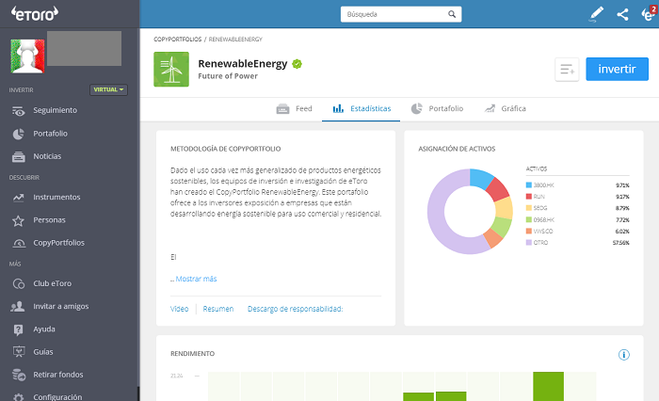Viewport: 659px width, 401px height.
Task: Click the Noticias printer icon
Action: coord(18,157)
